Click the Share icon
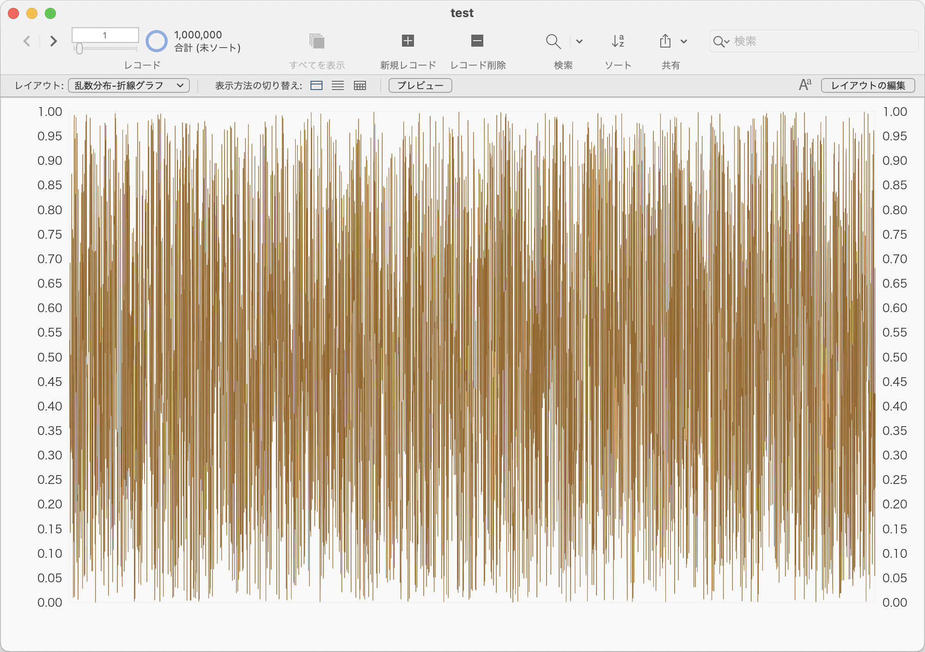Image resolution: width=925 pixels, height=652 pixels. (665, 41)
